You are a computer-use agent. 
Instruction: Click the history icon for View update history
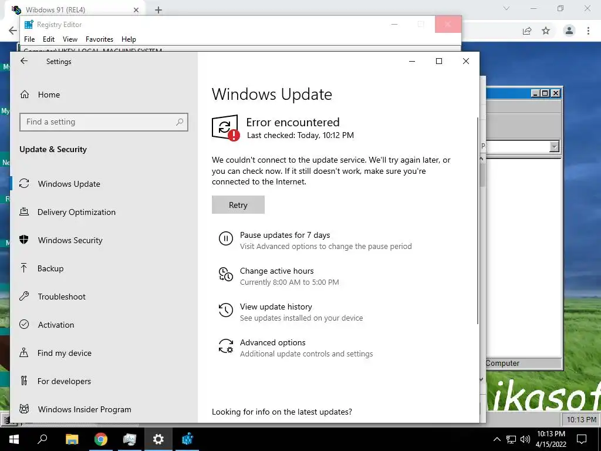tap(226, 310)
